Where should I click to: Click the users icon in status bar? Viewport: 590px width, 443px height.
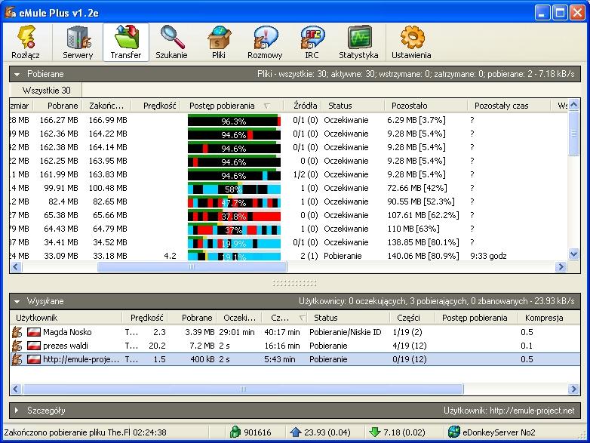tap(235, 432)
